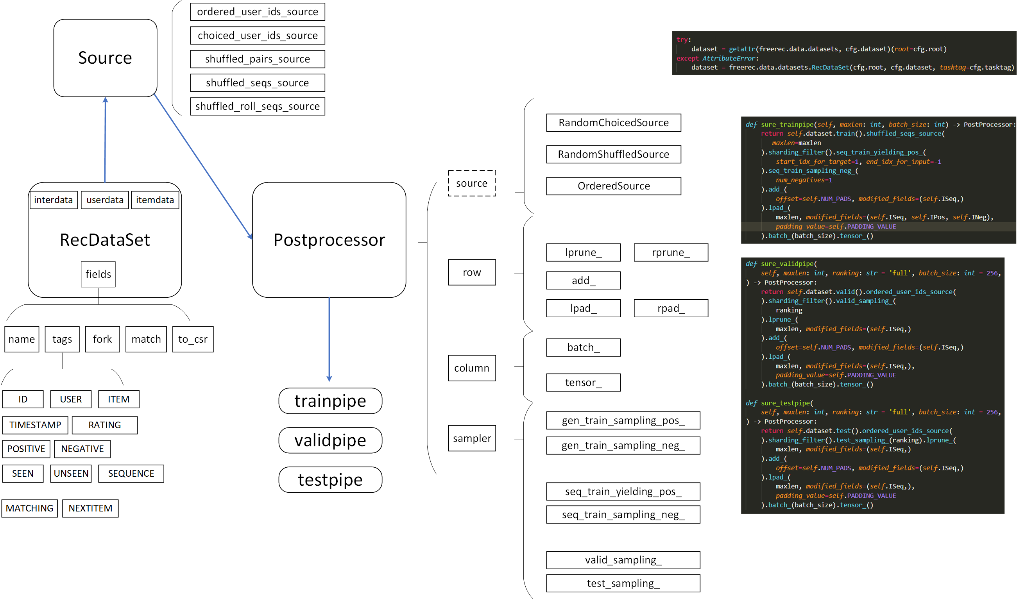Image resolution: width=1017 pixels, height=599 pixels.
Task: Click the ordered_user_ids_source box
Action: 258,12
